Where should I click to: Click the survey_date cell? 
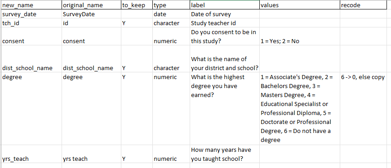pyautogui.click(x=31, y=14)
